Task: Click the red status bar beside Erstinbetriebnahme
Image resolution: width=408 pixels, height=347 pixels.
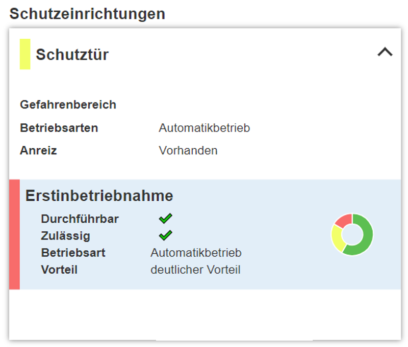Action: tap(14, 234)
